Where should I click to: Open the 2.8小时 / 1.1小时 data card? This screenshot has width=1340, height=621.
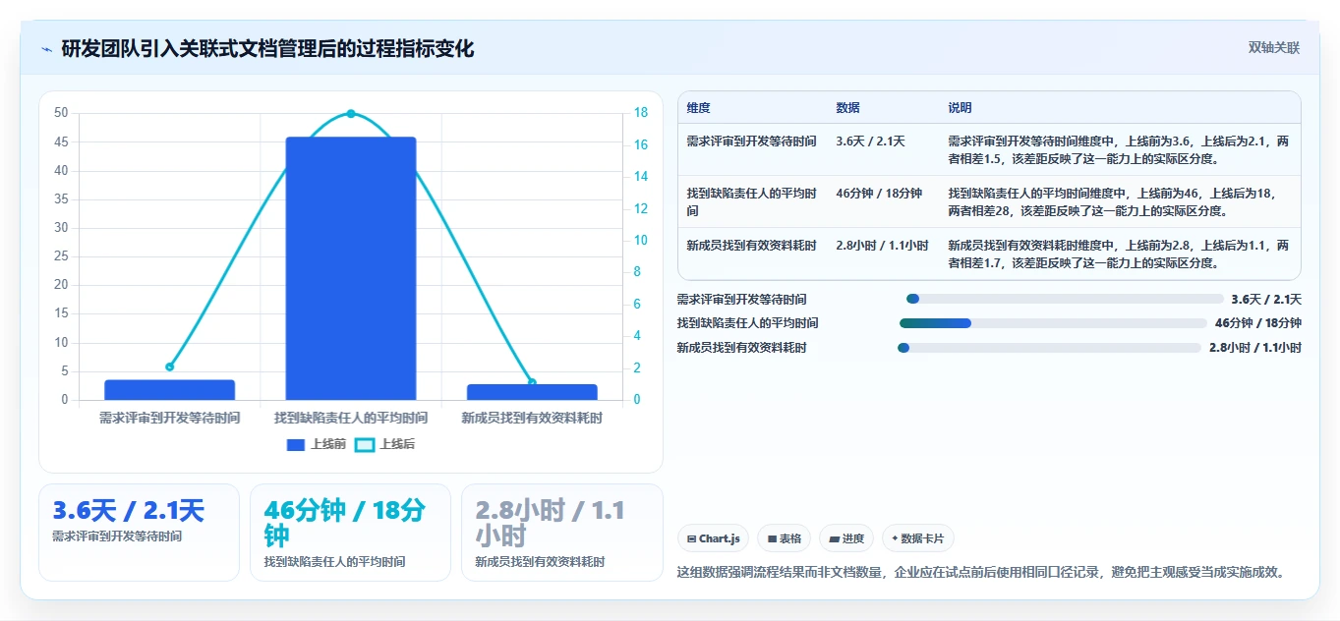pos(562,533)
